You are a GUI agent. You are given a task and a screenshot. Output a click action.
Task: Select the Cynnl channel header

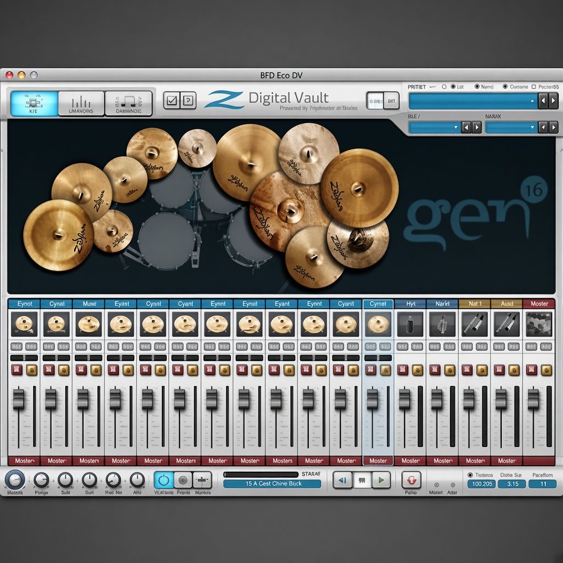tap(153, 303)
